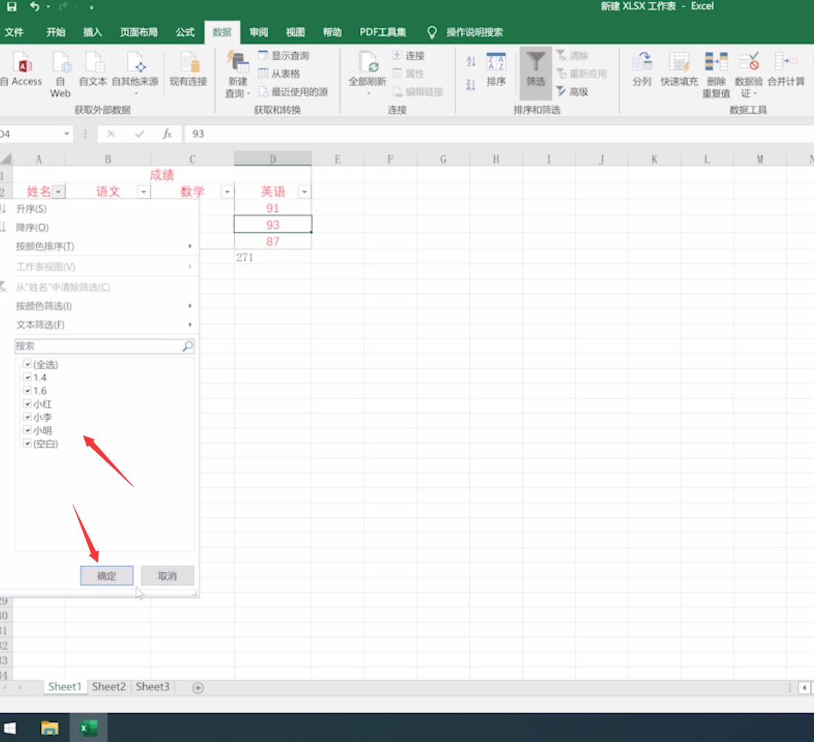Screen dimensions: 814x742
Task: Expand the Name Box dropdown arrow
Action: [x=66, y=134]
